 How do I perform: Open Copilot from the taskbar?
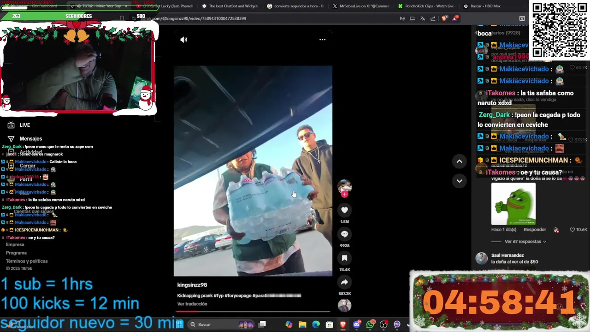(289, 325)
